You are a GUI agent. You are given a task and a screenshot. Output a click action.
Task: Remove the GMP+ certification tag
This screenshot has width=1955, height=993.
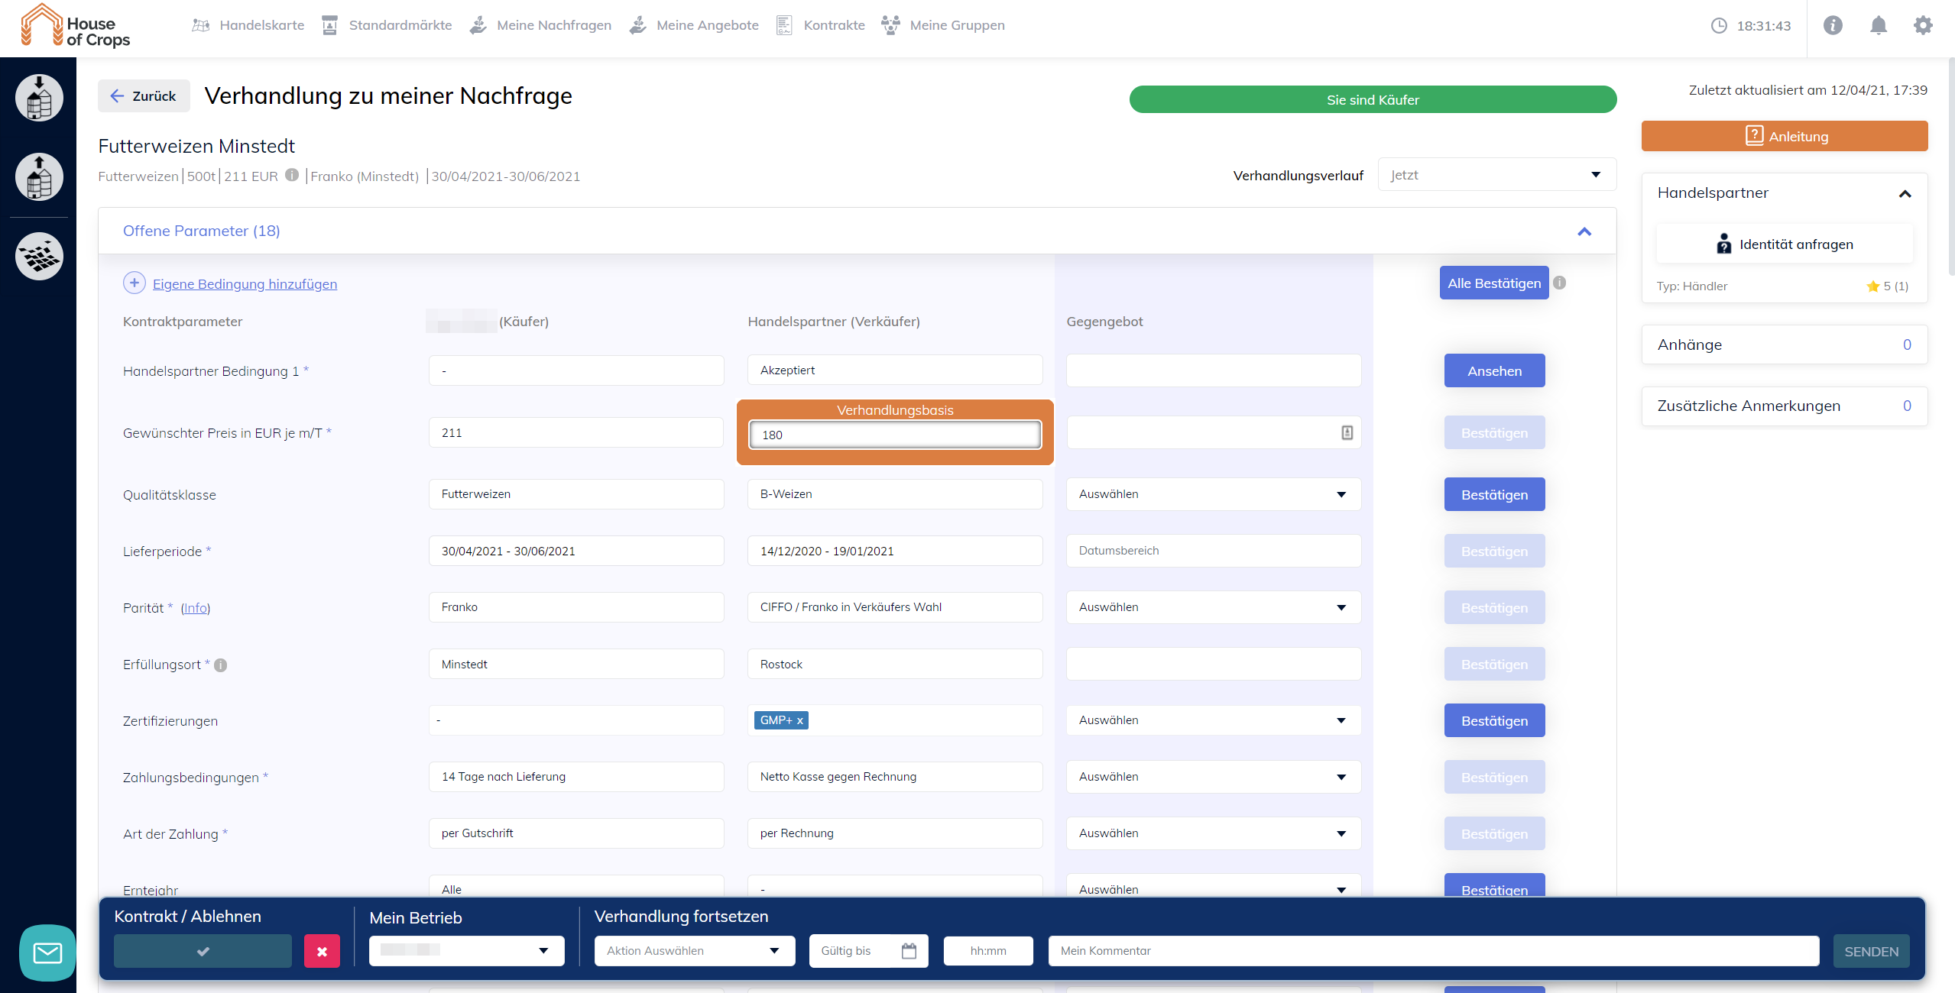click(800, 720)
